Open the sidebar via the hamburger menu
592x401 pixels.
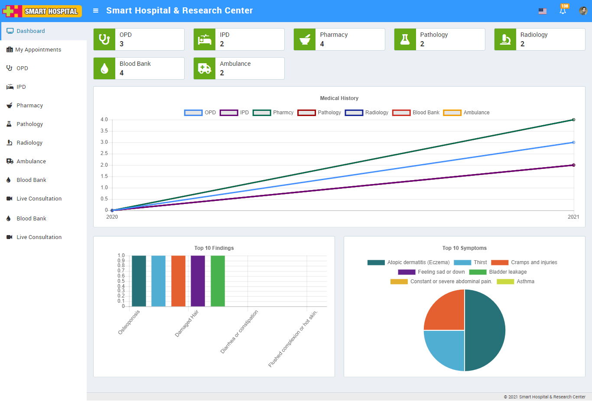(x=95, y=10)
